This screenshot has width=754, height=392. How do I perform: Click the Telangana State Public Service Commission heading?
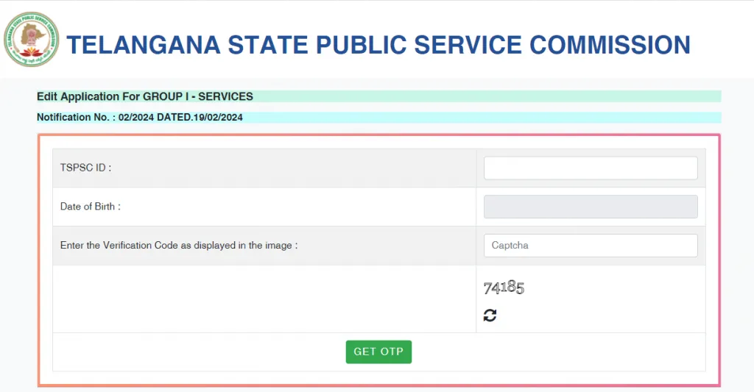coord(378,45)
